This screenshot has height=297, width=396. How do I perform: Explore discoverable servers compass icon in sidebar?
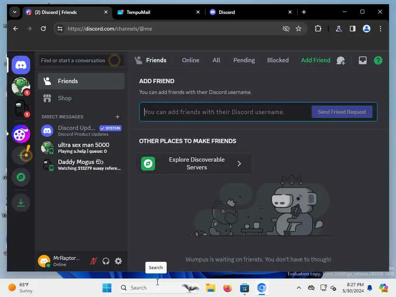pyautogui.click(x=21, y=177)
